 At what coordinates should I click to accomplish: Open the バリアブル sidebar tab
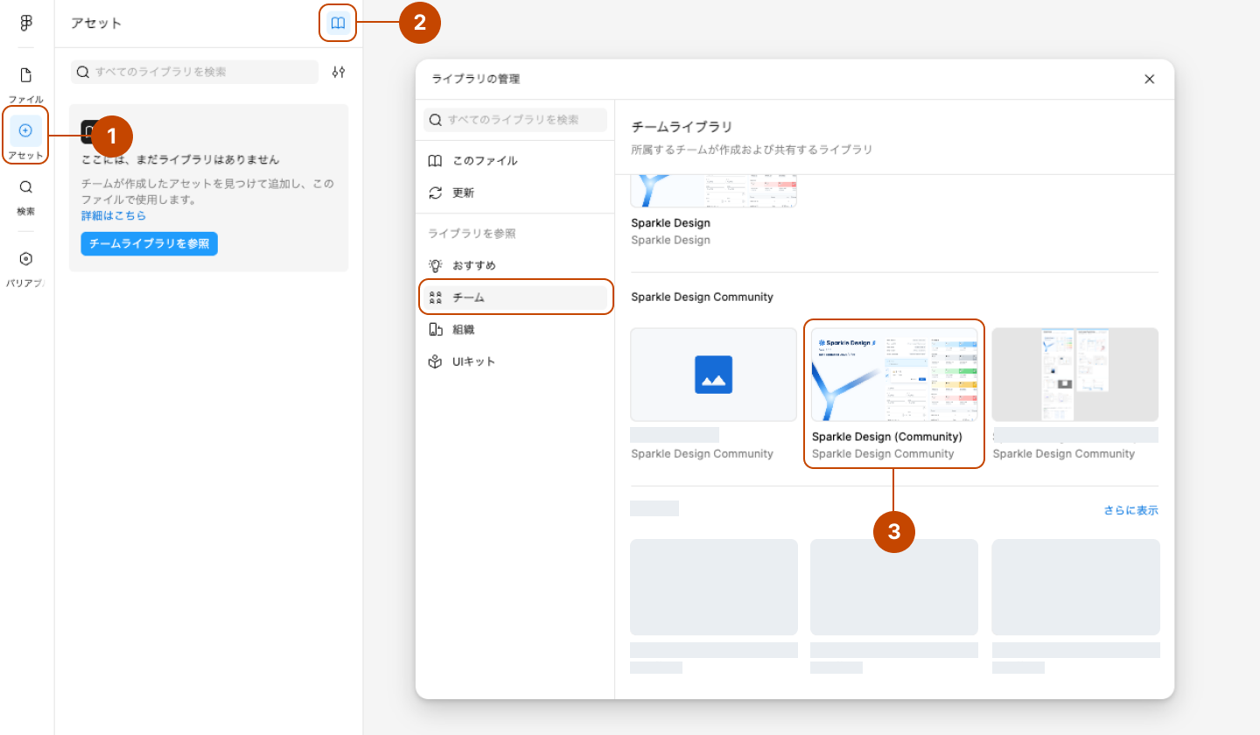coord(26,269)
